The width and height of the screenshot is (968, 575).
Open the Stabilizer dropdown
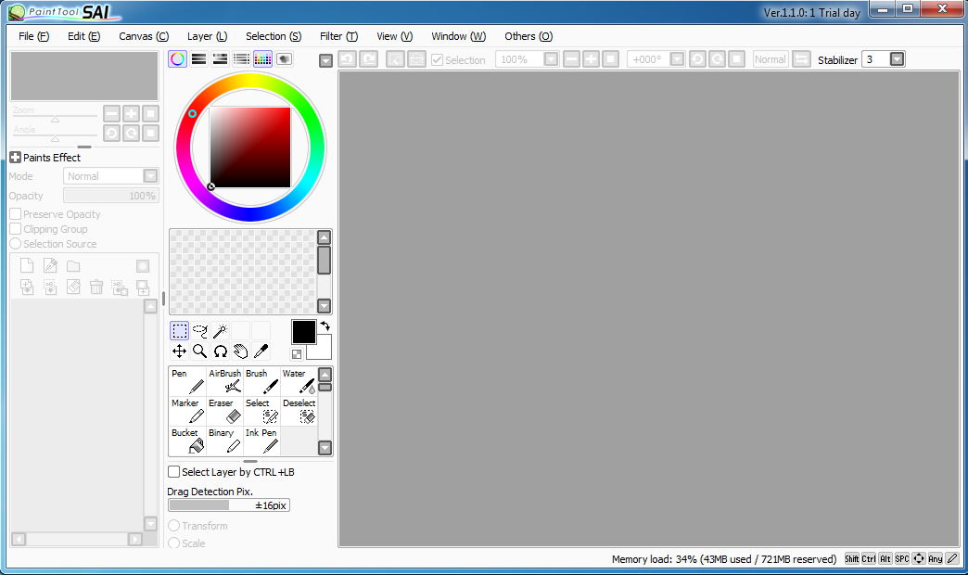click(897, 59)
